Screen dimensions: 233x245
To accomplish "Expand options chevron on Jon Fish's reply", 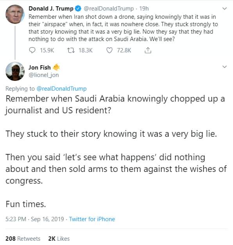I will click(x=224, y=67).
